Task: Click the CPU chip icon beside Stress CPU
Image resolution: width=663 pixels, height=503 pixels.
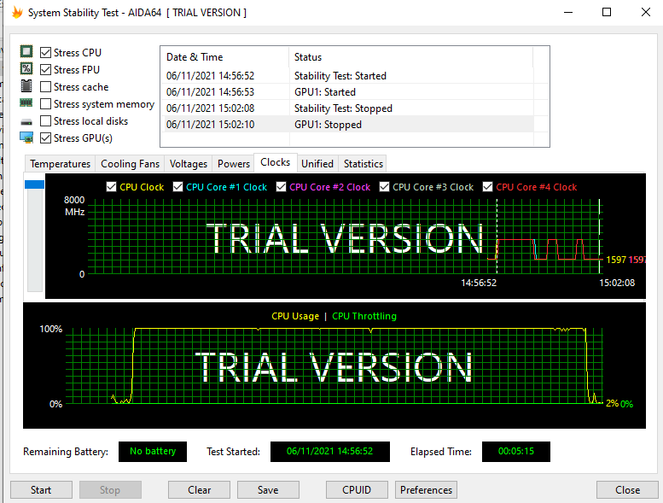Action: (26, 51)
